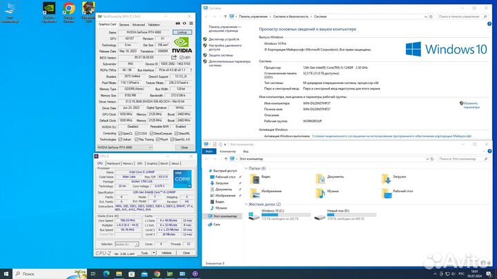
Task: Switch to Advanced tab in GPU-Z
Action: tap(138, 25)
